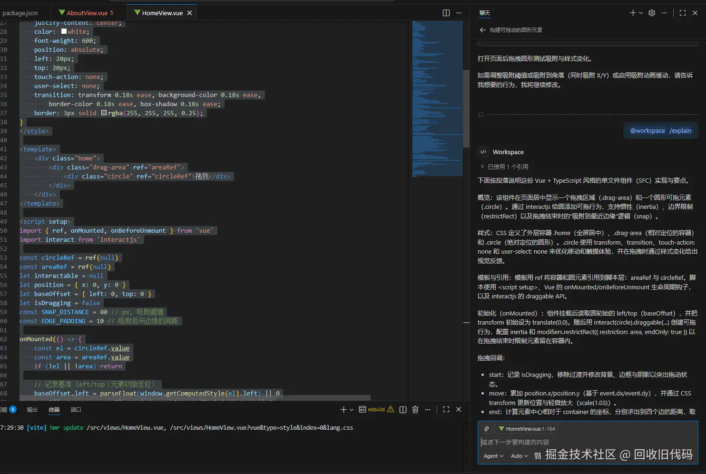Screen dimensions: 706x474
Task: Click the split editor right icon
Action: point(446,13)
